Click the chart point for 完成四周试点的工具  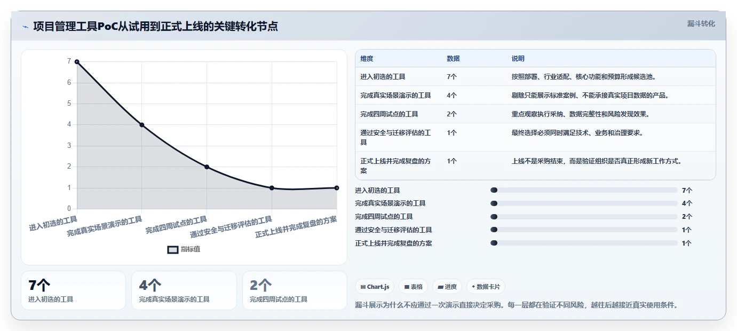tap(207, 167)
